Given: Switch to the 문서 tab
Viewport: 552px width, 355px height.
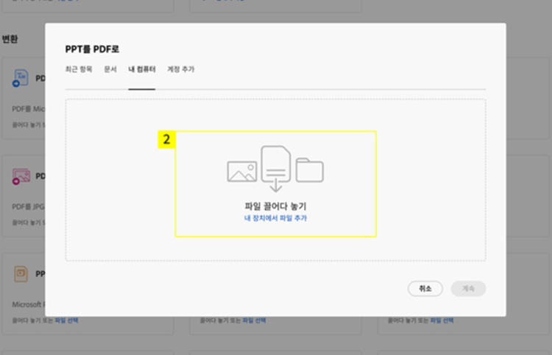Looking at the screenshot, I should click(110, 69).
